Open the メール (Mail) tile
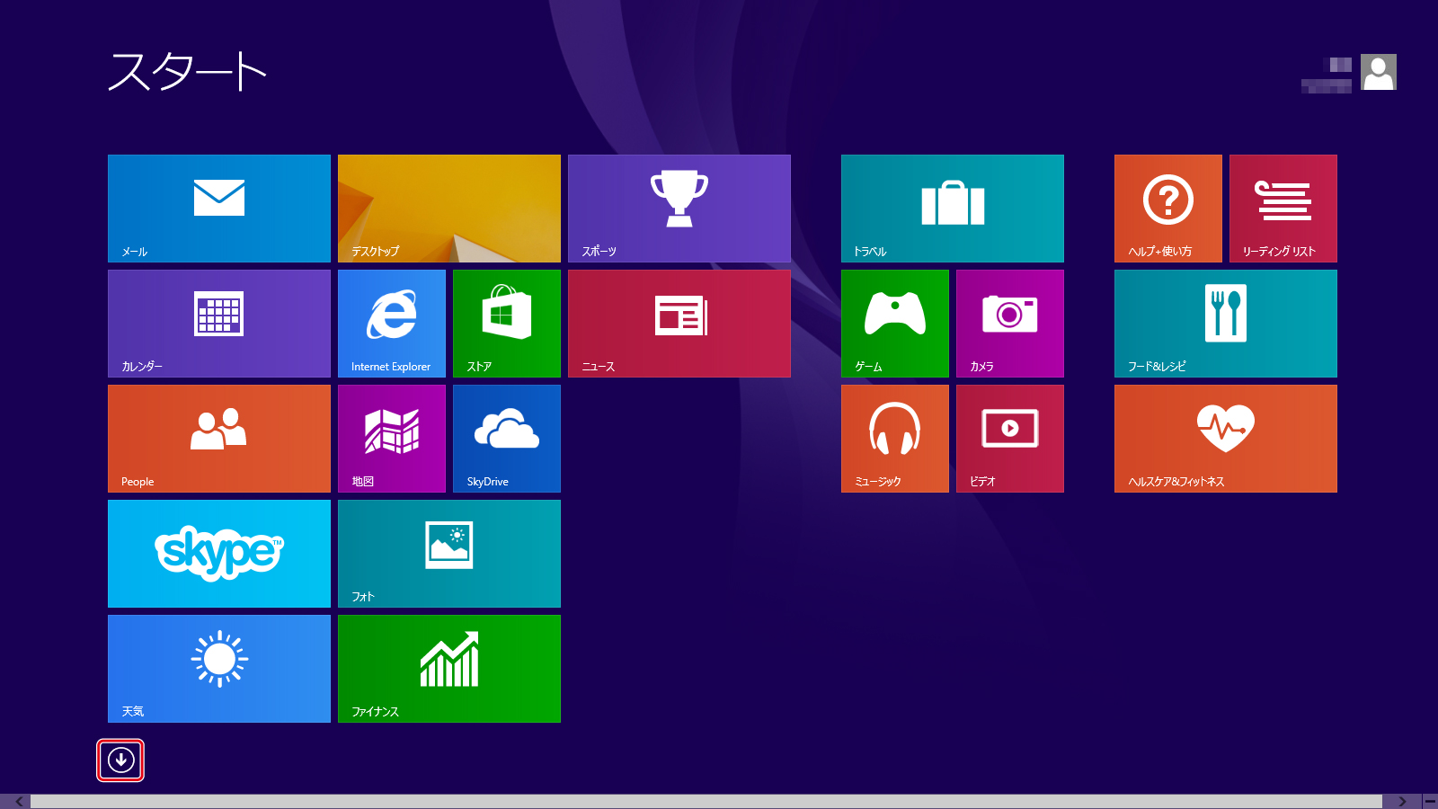The height and width of the screenshot is (809, 1438). coord(219,209)
